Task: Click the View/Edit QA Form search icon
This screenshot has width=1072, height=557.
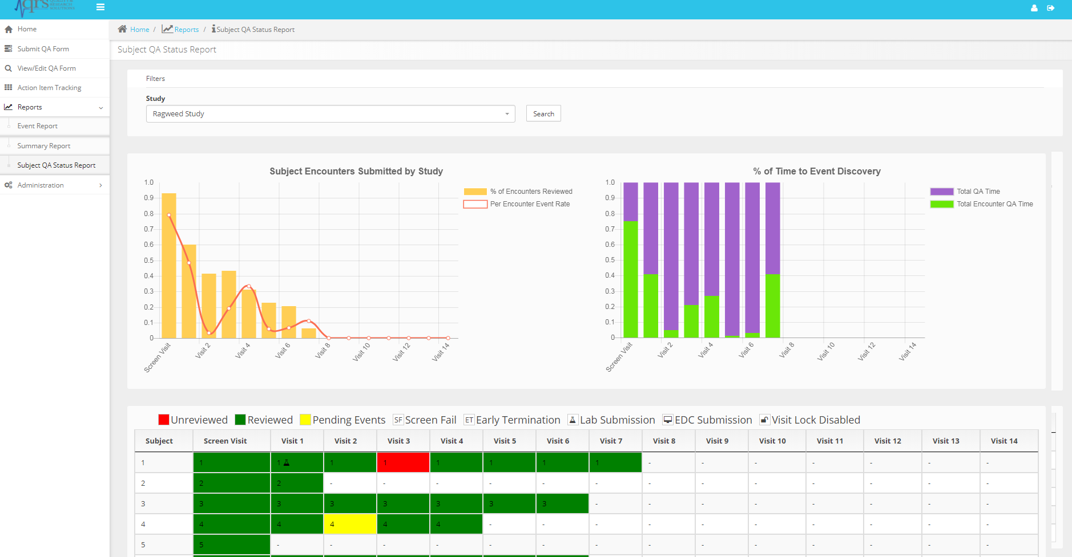Action: pos(9,68)
